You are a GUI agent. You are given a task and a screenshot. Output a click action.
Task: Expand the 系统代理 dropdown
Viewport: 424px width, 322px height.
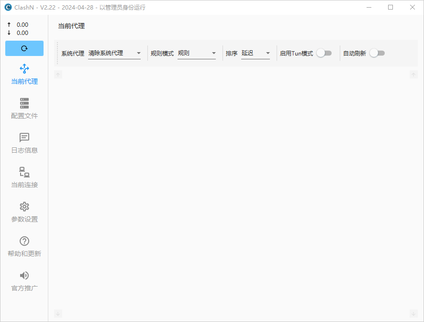114,53
